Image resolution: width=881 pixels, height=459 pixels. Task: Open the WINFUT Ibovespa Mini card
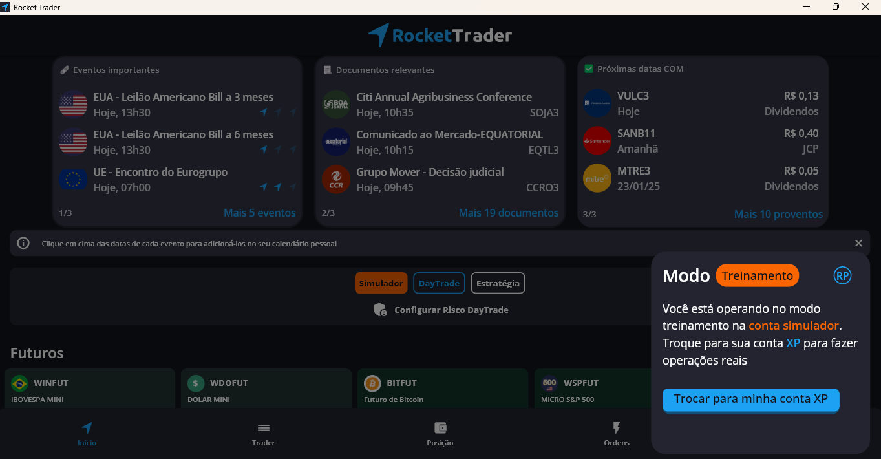(x=90, y=388)
